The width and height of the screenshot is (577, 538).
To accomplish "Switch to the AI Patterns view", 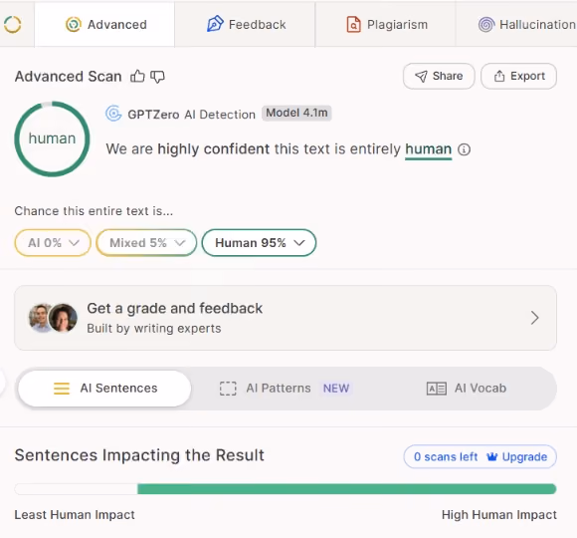I will 285,389.
